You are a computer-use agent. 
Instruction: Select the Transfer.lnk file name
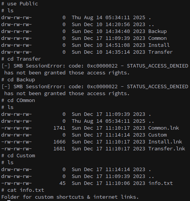click(x=167, y=149)
